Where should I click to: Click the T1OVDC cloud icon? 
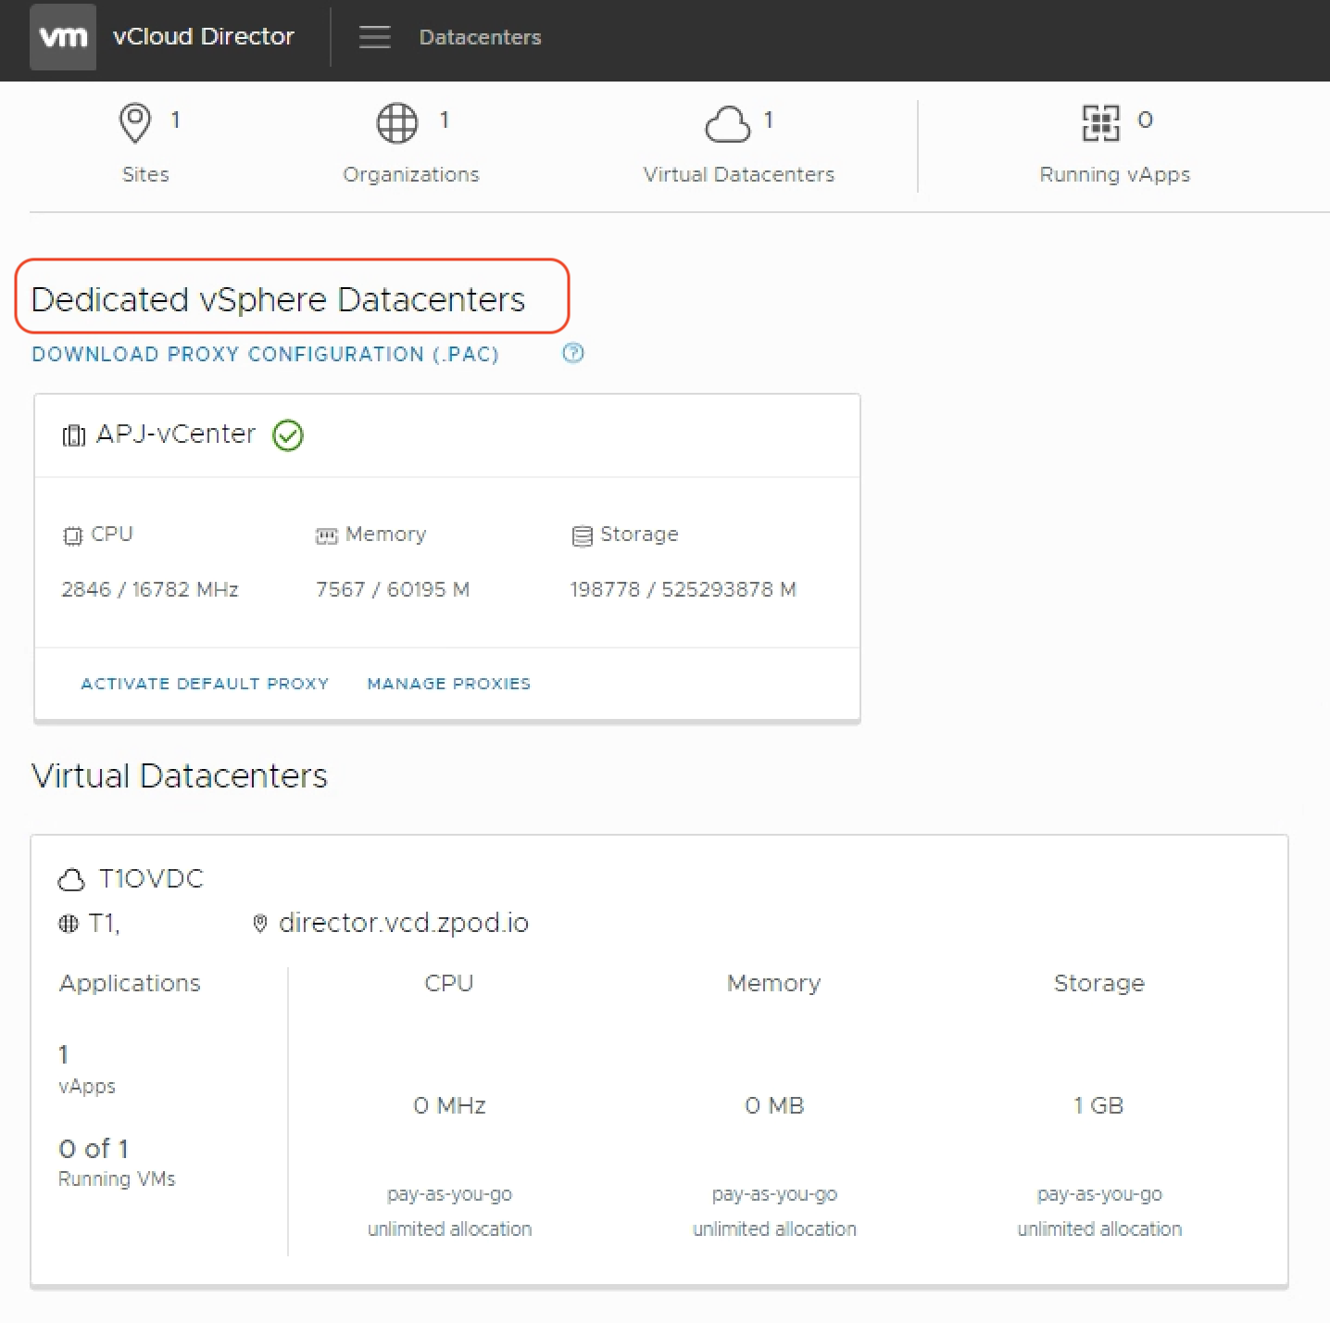pyautogui.click(x=71, y=879)
